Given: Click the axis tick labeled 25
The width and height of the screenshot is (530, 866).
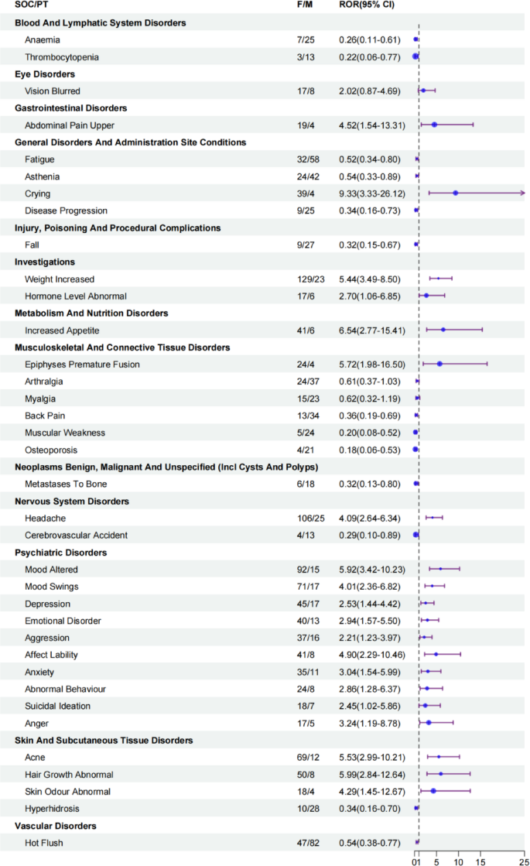Looking at the screenshot, I should pos(524,860).
